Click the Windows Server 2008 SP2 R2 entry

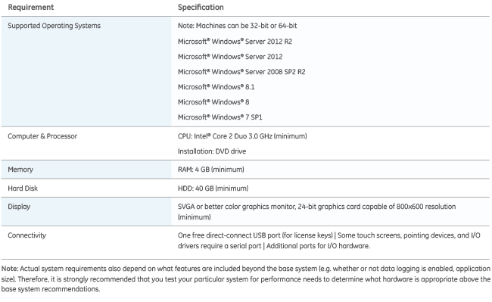[x=241, y=72]
